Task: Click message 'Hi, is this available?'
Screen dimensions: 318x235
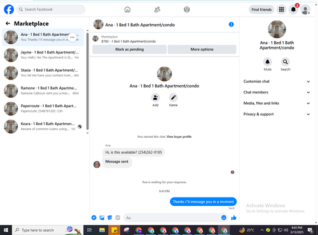Action: point(134,152)
